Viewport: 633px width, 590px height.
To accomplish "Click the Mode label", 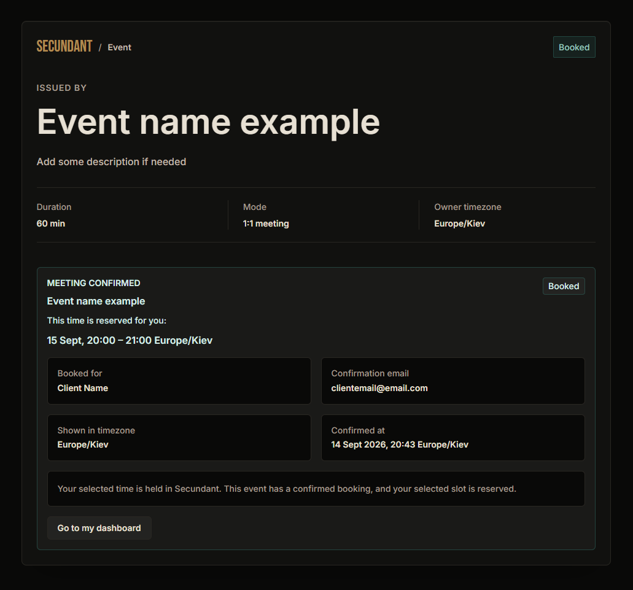I will (x=255, y=207).
